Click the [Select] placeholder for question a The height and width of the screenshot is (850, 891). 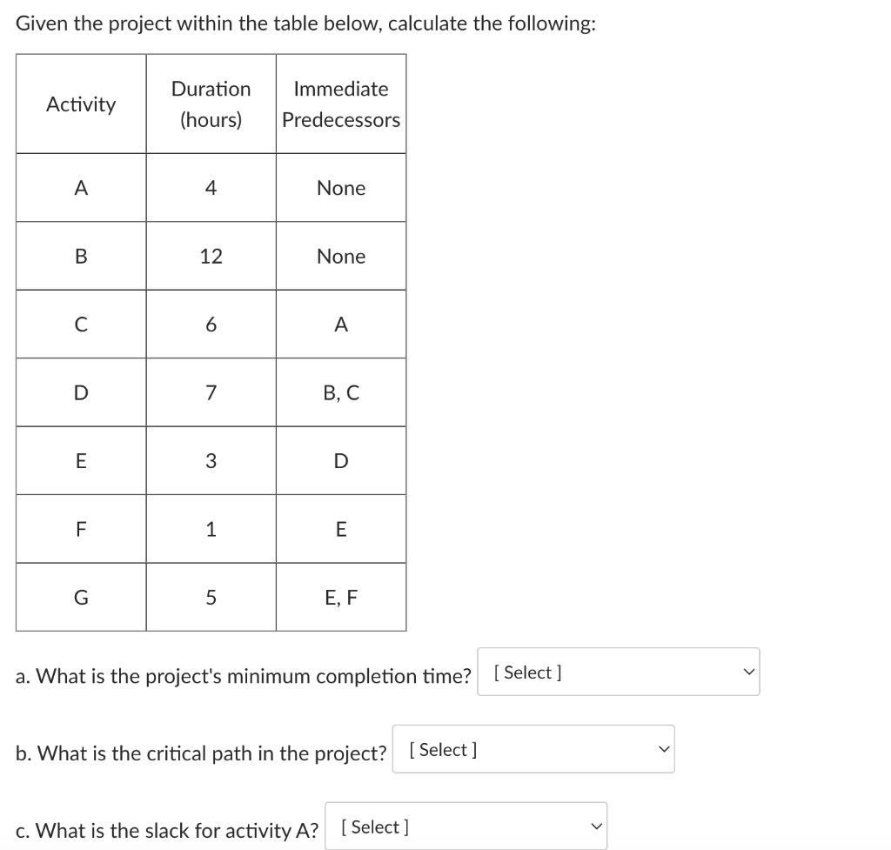526,672
